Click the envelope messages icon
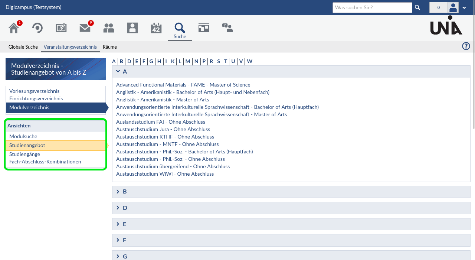Viewport: 475px width, 260px height. tap(85, 28)
